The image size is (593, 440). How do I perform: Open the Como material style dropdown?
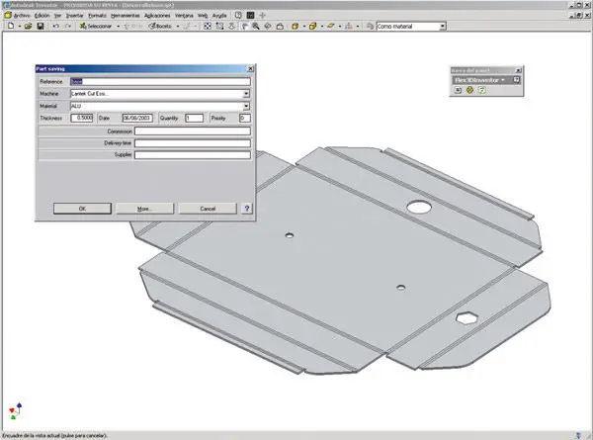(x=441, y=26)
